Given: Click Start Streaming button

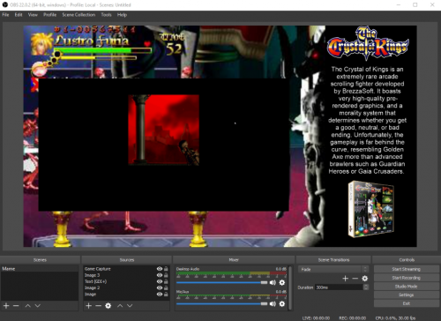Looking at the screenshot, I should click(407, 269).
